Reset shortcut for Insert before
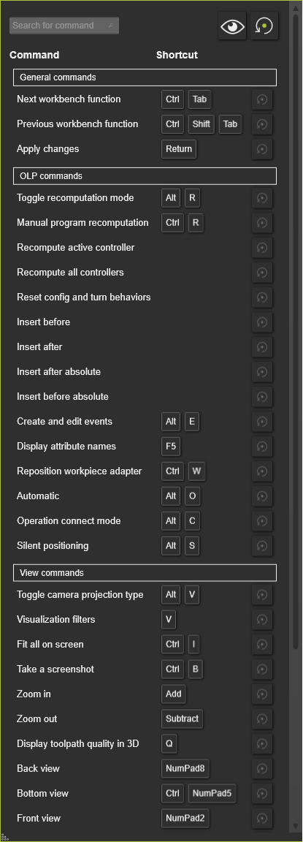This screenshot has width=303, height=842. (262, 322)
